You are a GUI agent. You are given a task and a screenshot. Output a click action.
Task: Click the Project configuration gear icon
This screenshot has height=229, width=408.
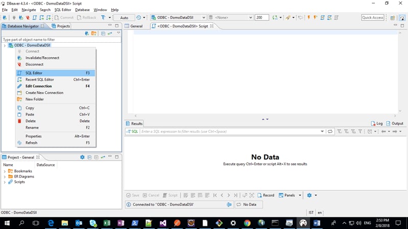coord(82,157)
